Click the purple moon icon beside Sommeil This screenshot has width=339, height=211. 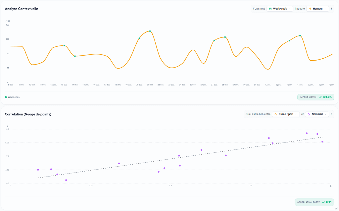pos(309,114)
